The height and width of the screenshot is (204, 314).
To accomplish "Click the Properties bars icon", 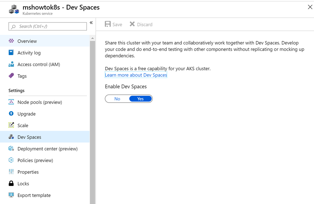I will [11, 172].
